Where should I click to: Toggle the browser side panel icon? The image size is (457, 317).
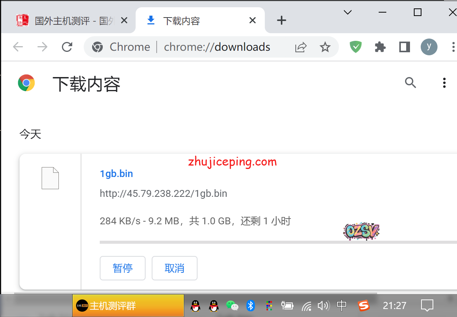point(404,47)
